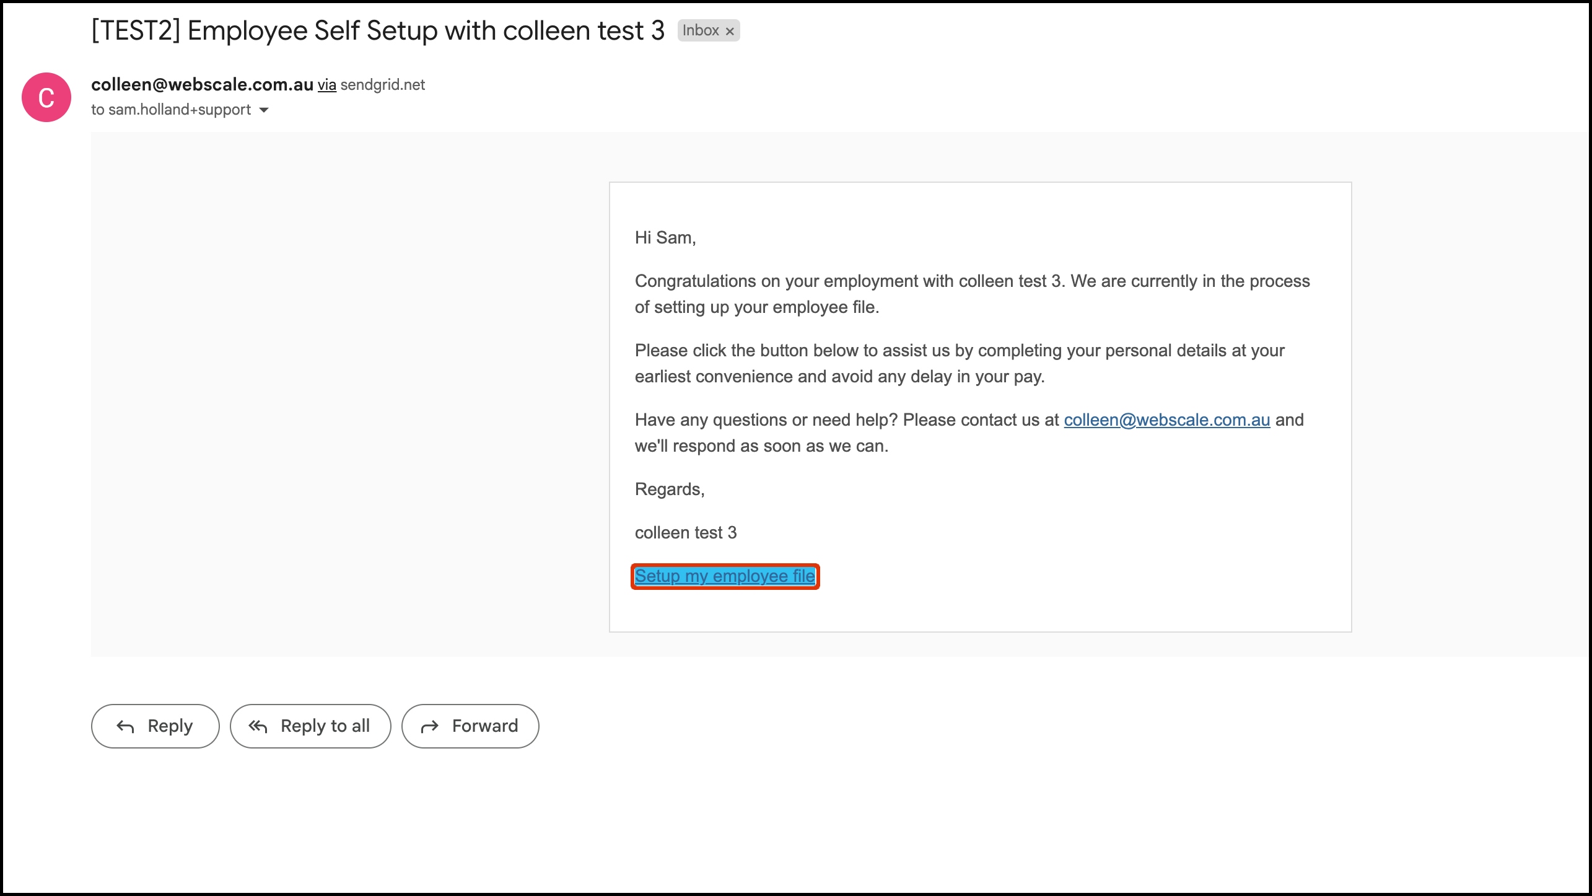Image resolution: width=1592 pixels, height=896 pixels.
Task: Click the Forward button
Action: tap(470, 726)
